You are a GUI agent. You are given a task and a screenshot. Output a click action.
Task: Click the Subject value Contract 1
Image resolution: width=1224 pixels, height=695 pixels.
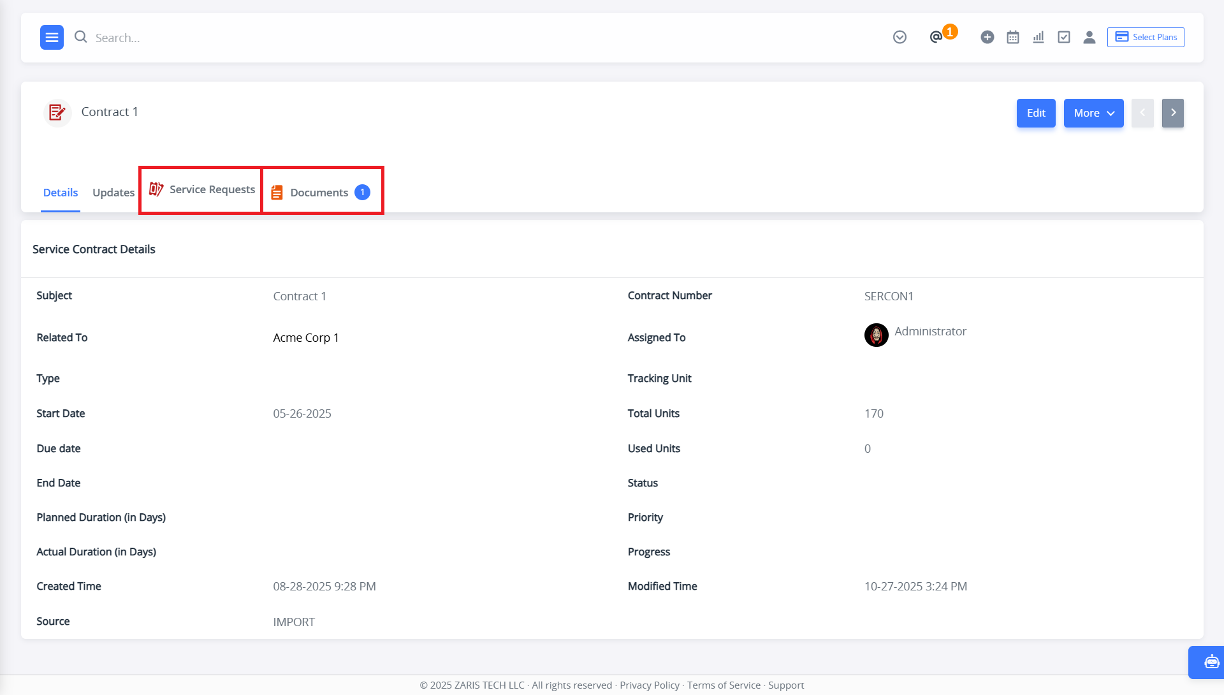(x=300, y=296)
